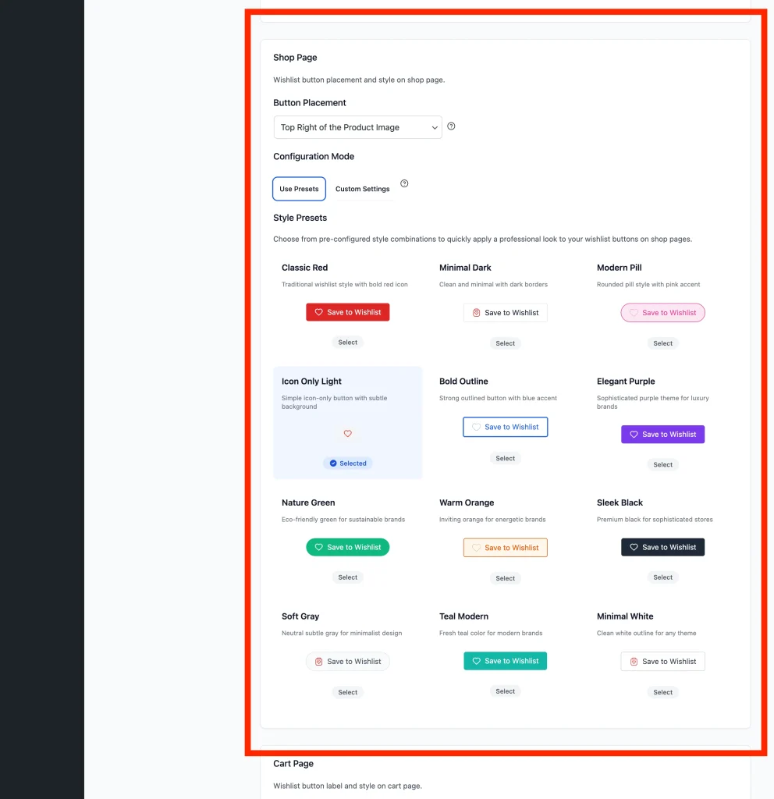Click the Bold Outline Save to Wishlist preview

[505, 427]
